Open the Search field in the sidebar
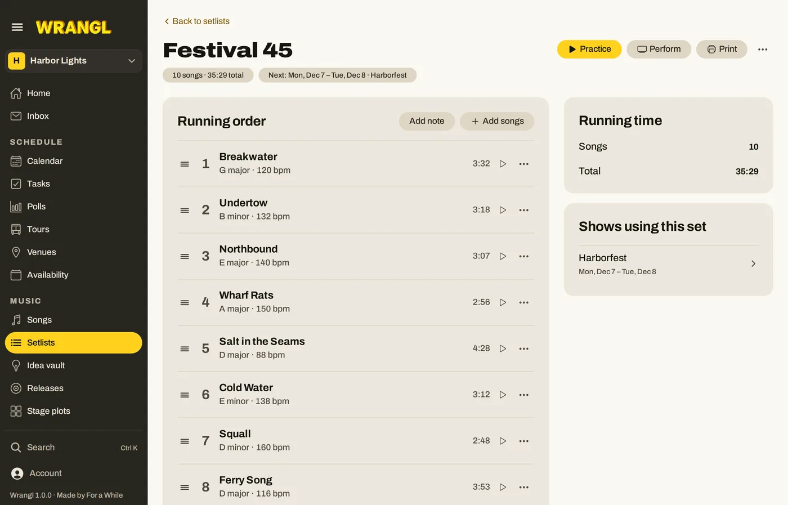Viewport: 788px width, 505px height. [x=74, y=448]
